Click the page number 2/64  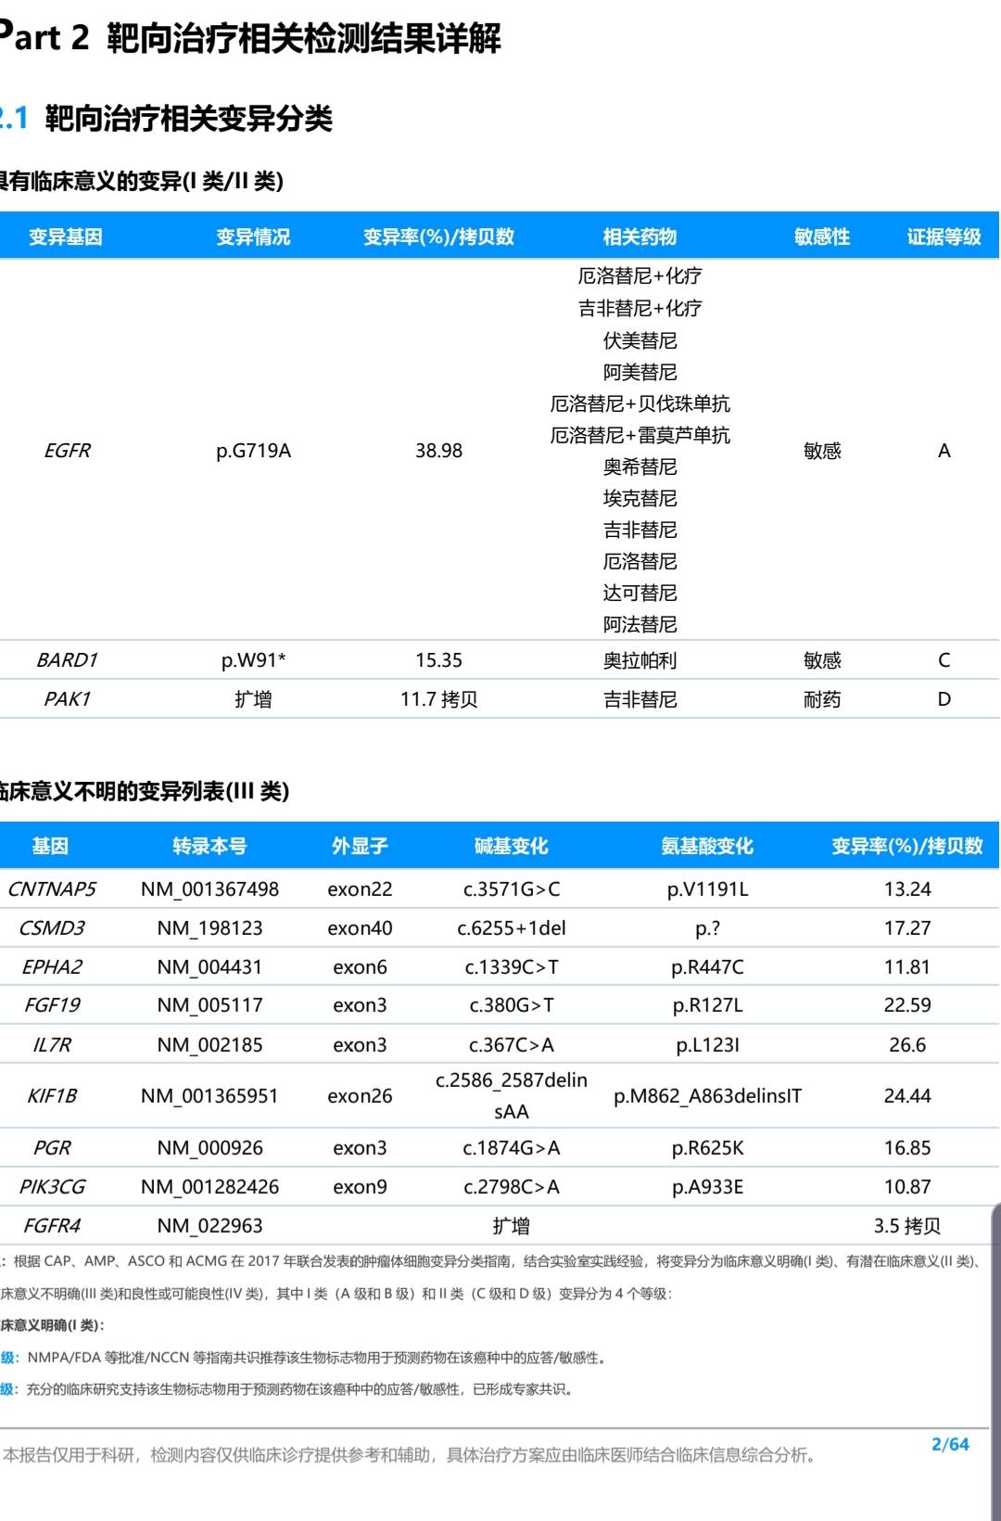950,1444
